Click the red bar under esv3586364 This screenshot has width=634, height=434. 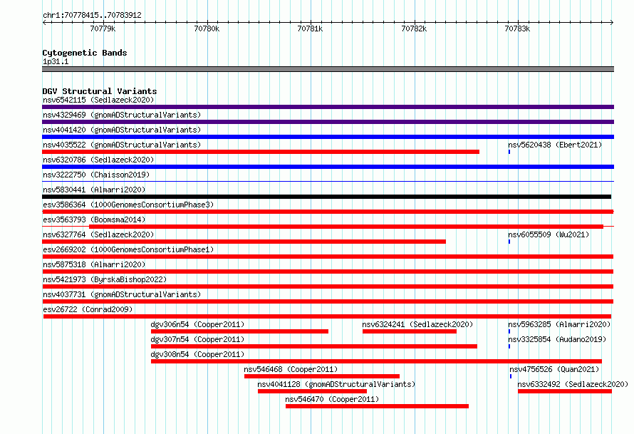[328, 212]
